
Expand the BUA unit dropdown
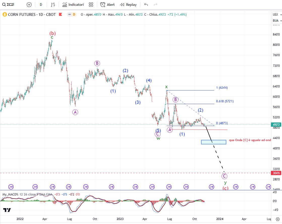pos(277,21)
